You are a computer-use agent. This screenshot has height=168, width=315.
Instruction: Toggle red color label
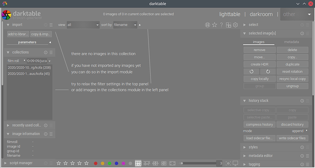pos(95,163)
